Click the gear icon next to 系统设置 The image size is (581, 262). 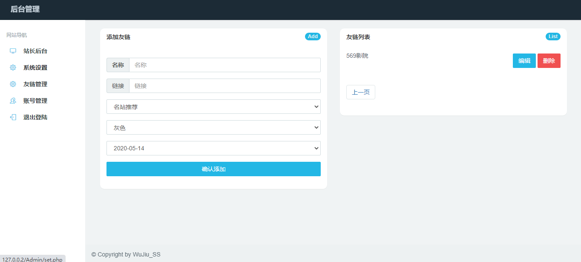[x=13, y=67]
